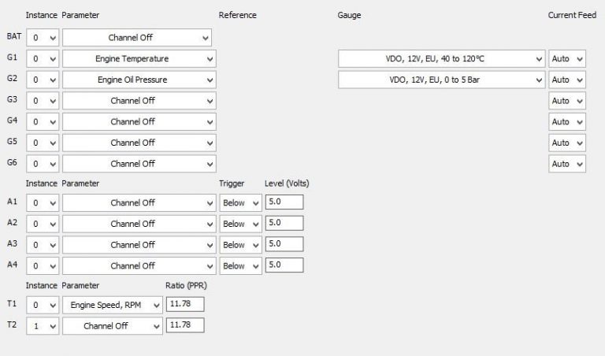605x356 pixels.
Task: Open the T2 Instance dropdown showing 1
Action: [43, 326]
